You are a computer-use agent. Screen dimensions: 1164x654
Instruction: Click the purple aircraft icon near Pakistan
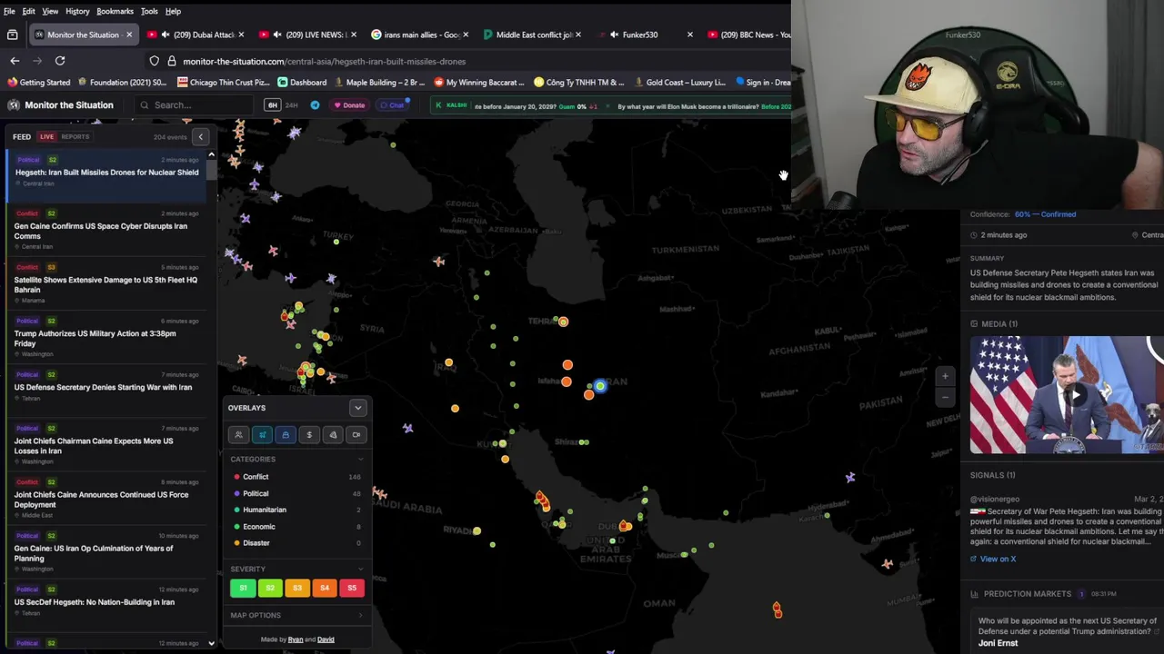850,477
